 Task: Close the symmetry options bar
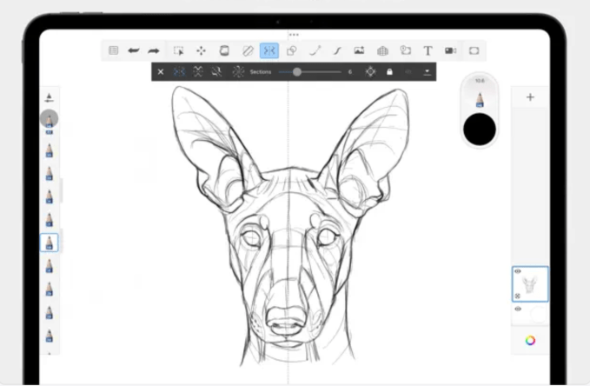tap(161, 71)
